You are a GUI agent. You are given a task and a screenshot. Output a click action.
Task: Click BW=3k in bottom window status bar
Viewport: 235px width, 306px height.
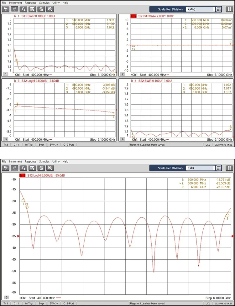click(x=54, y=303)
